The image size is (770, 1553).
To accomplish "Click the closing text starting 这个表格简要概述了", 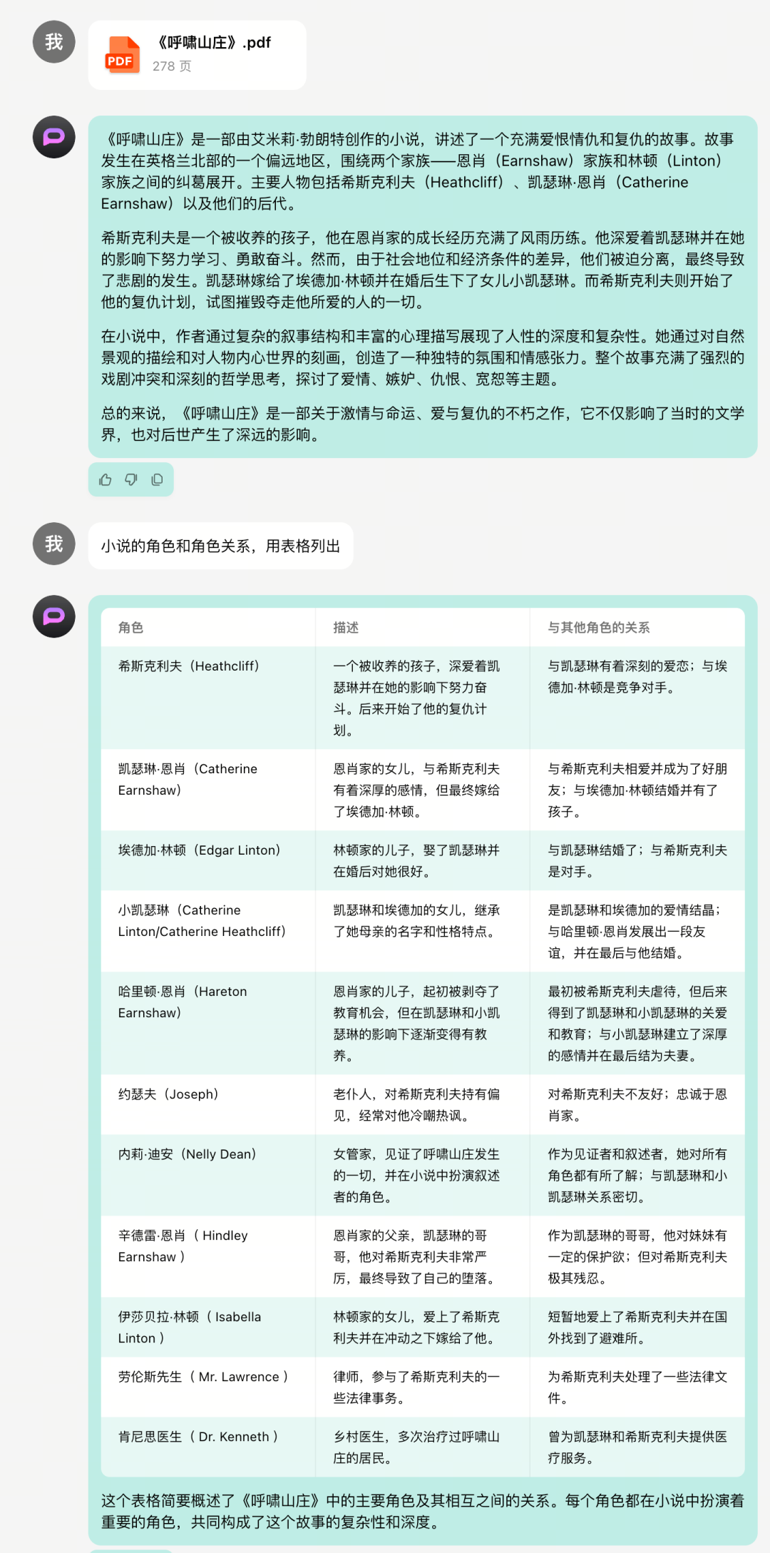I will coord(422,1511).
